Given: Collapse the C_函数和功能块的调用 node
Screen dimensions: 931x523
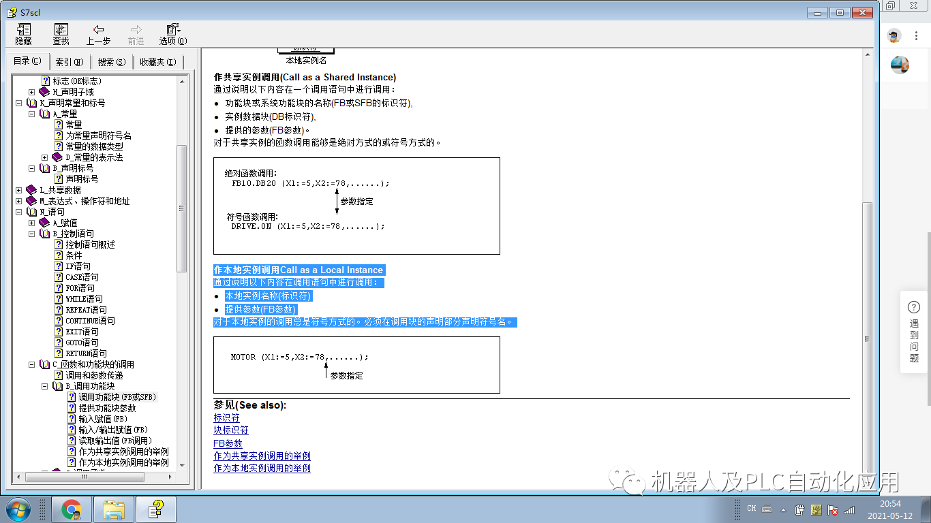Looking at the screenshot, I should (x=32, y=364).
